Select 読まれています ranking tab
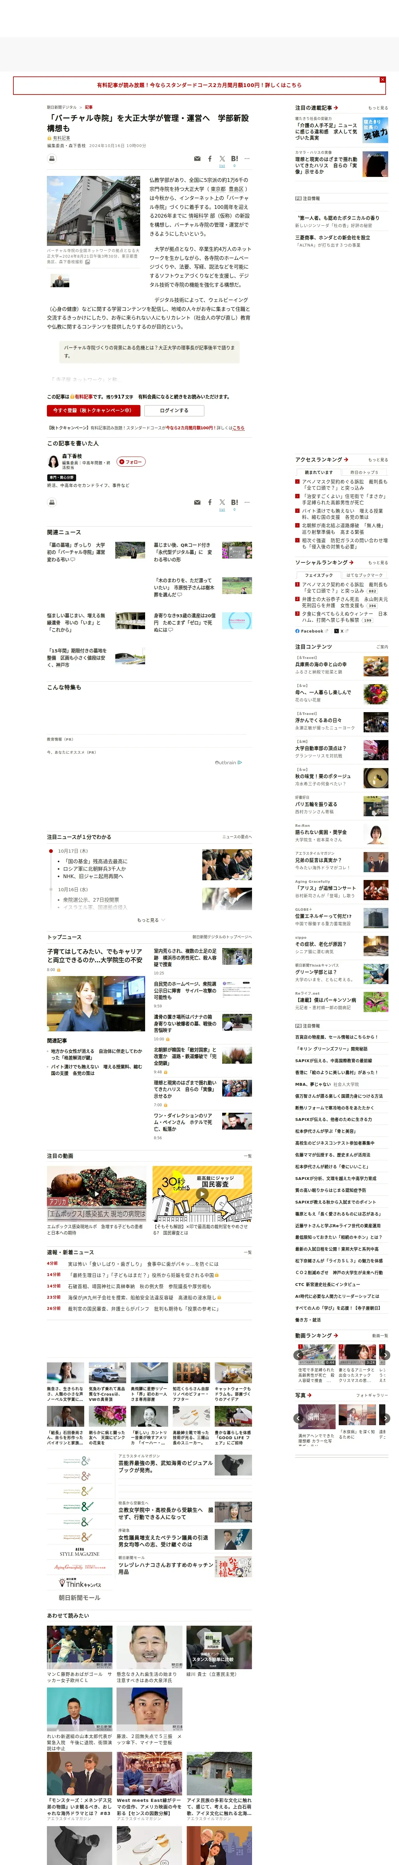The width and height of the screenshot is (399, 1865). (318, 472)
